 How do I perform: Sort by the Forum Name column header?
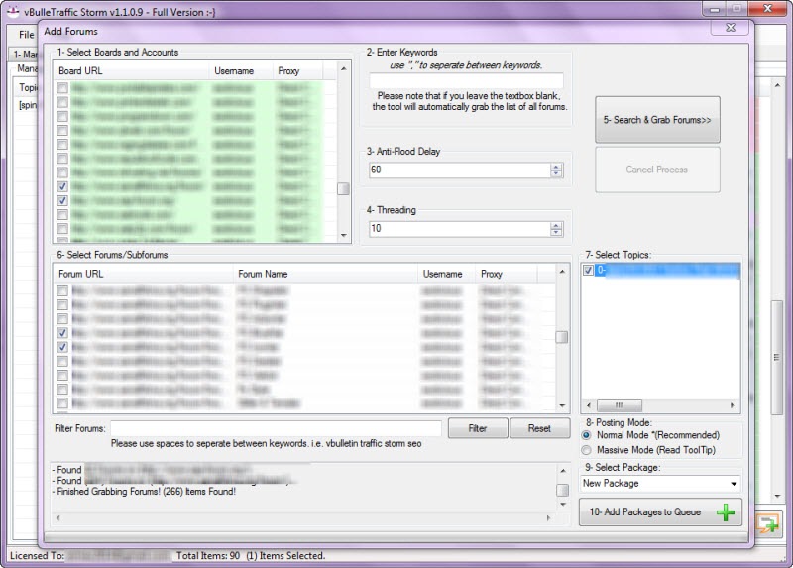(x=263, y=274)
